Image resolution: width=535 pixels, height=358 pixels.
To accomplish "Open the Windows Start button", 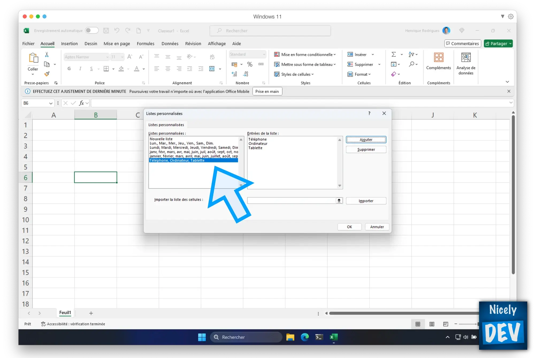I will (x=202, y=337).
